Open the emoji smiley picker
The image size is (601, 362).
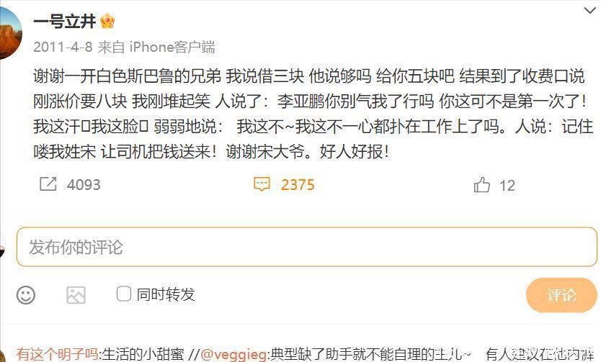coord(26,295)
